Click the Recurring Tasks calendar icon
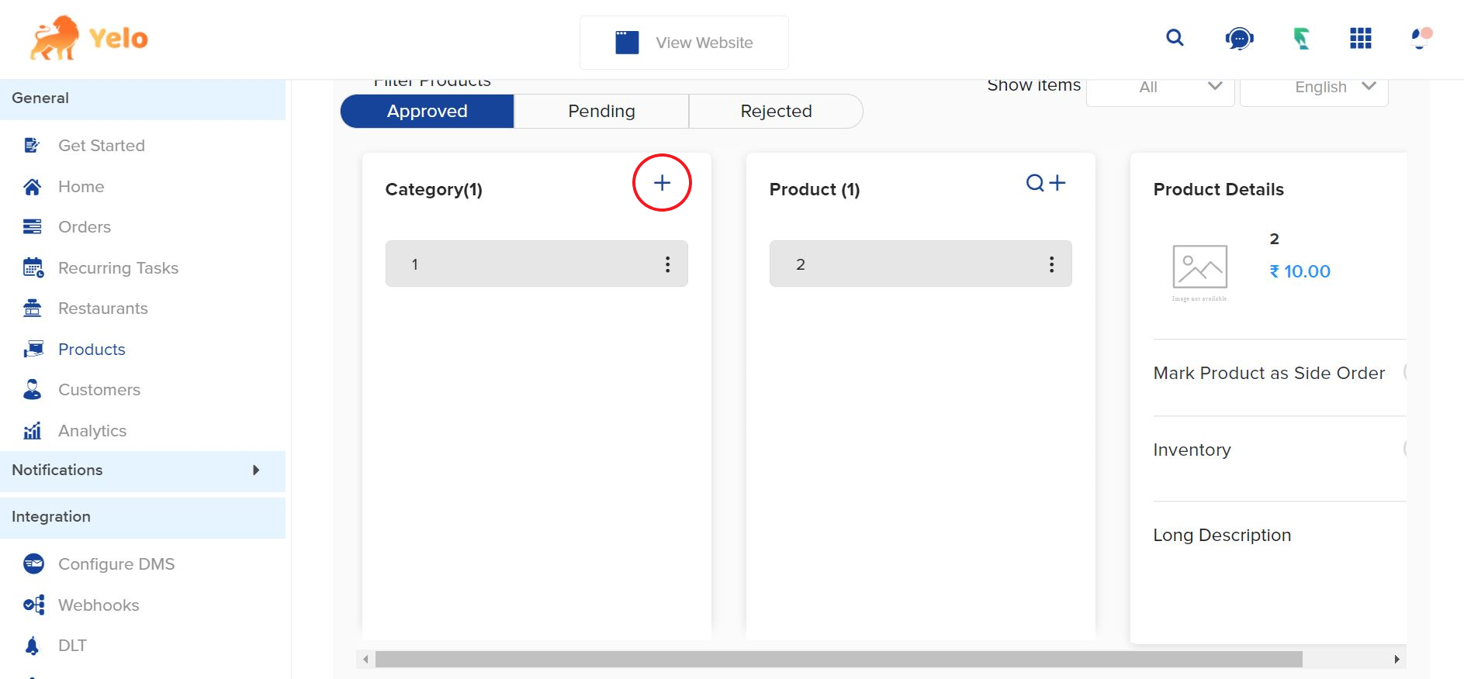This screenshot has height=679, width=1464. coord(33,267)
